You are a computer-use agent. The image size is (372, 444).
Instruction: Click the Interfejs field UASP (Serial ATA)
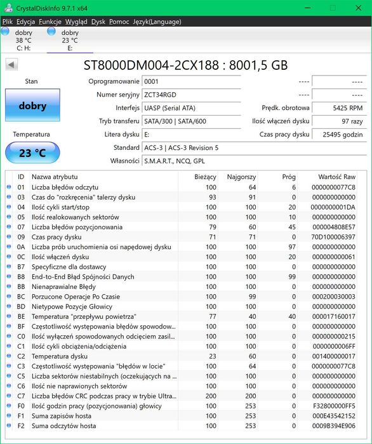pos(191,108)
